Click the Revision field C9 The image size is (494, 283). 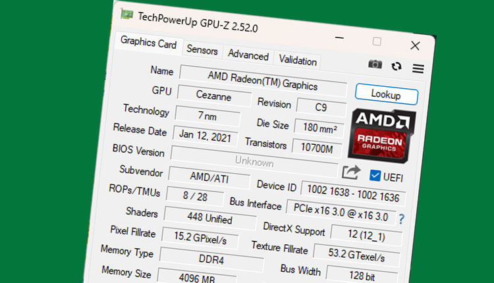point(321,107)
